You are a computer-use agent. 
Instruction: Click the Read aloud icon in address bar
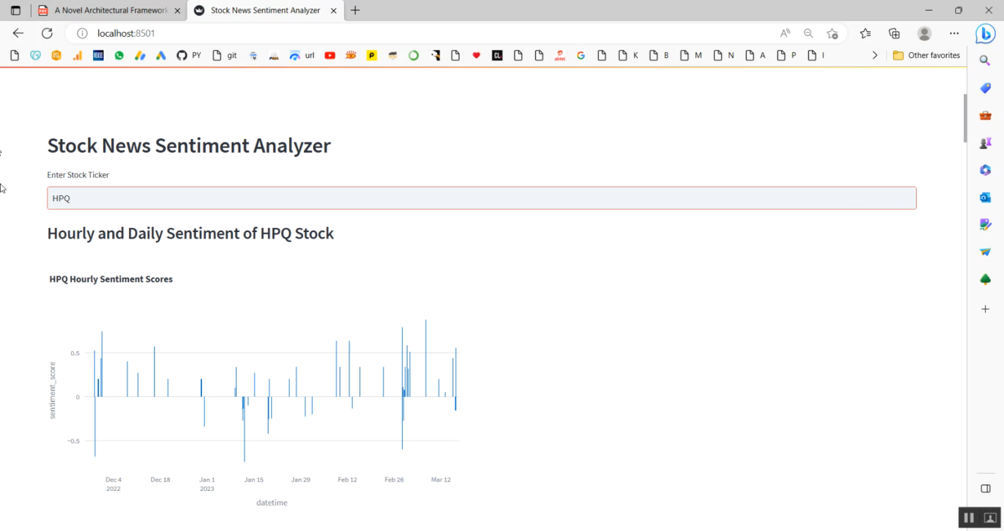(x=785, y=33)
